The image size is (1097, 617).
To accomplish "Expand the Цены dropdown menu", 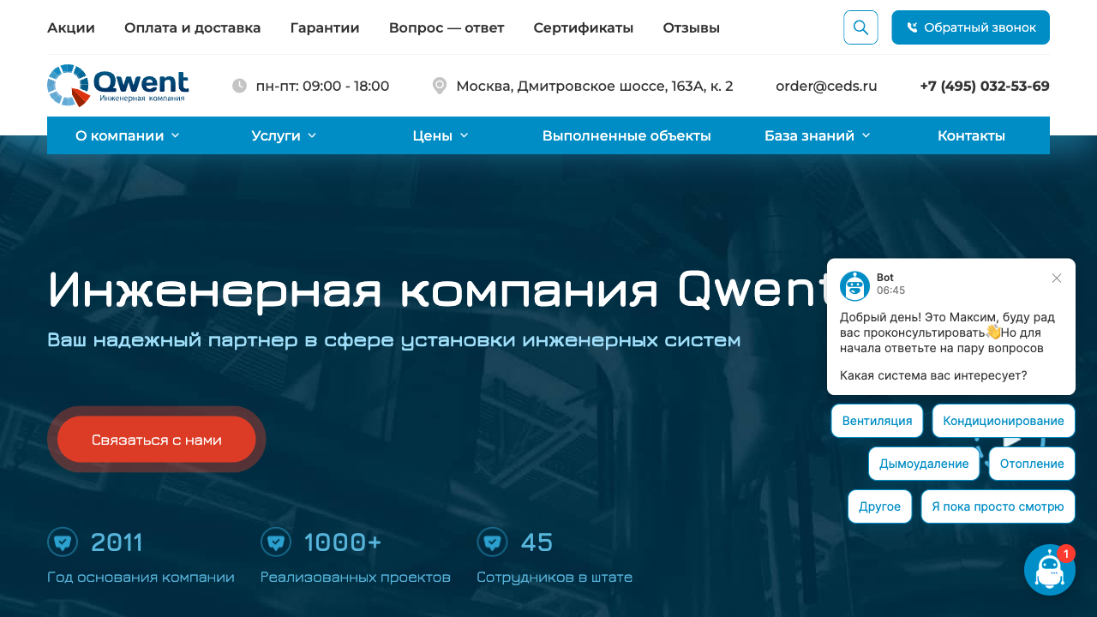I will pos(441,135).
